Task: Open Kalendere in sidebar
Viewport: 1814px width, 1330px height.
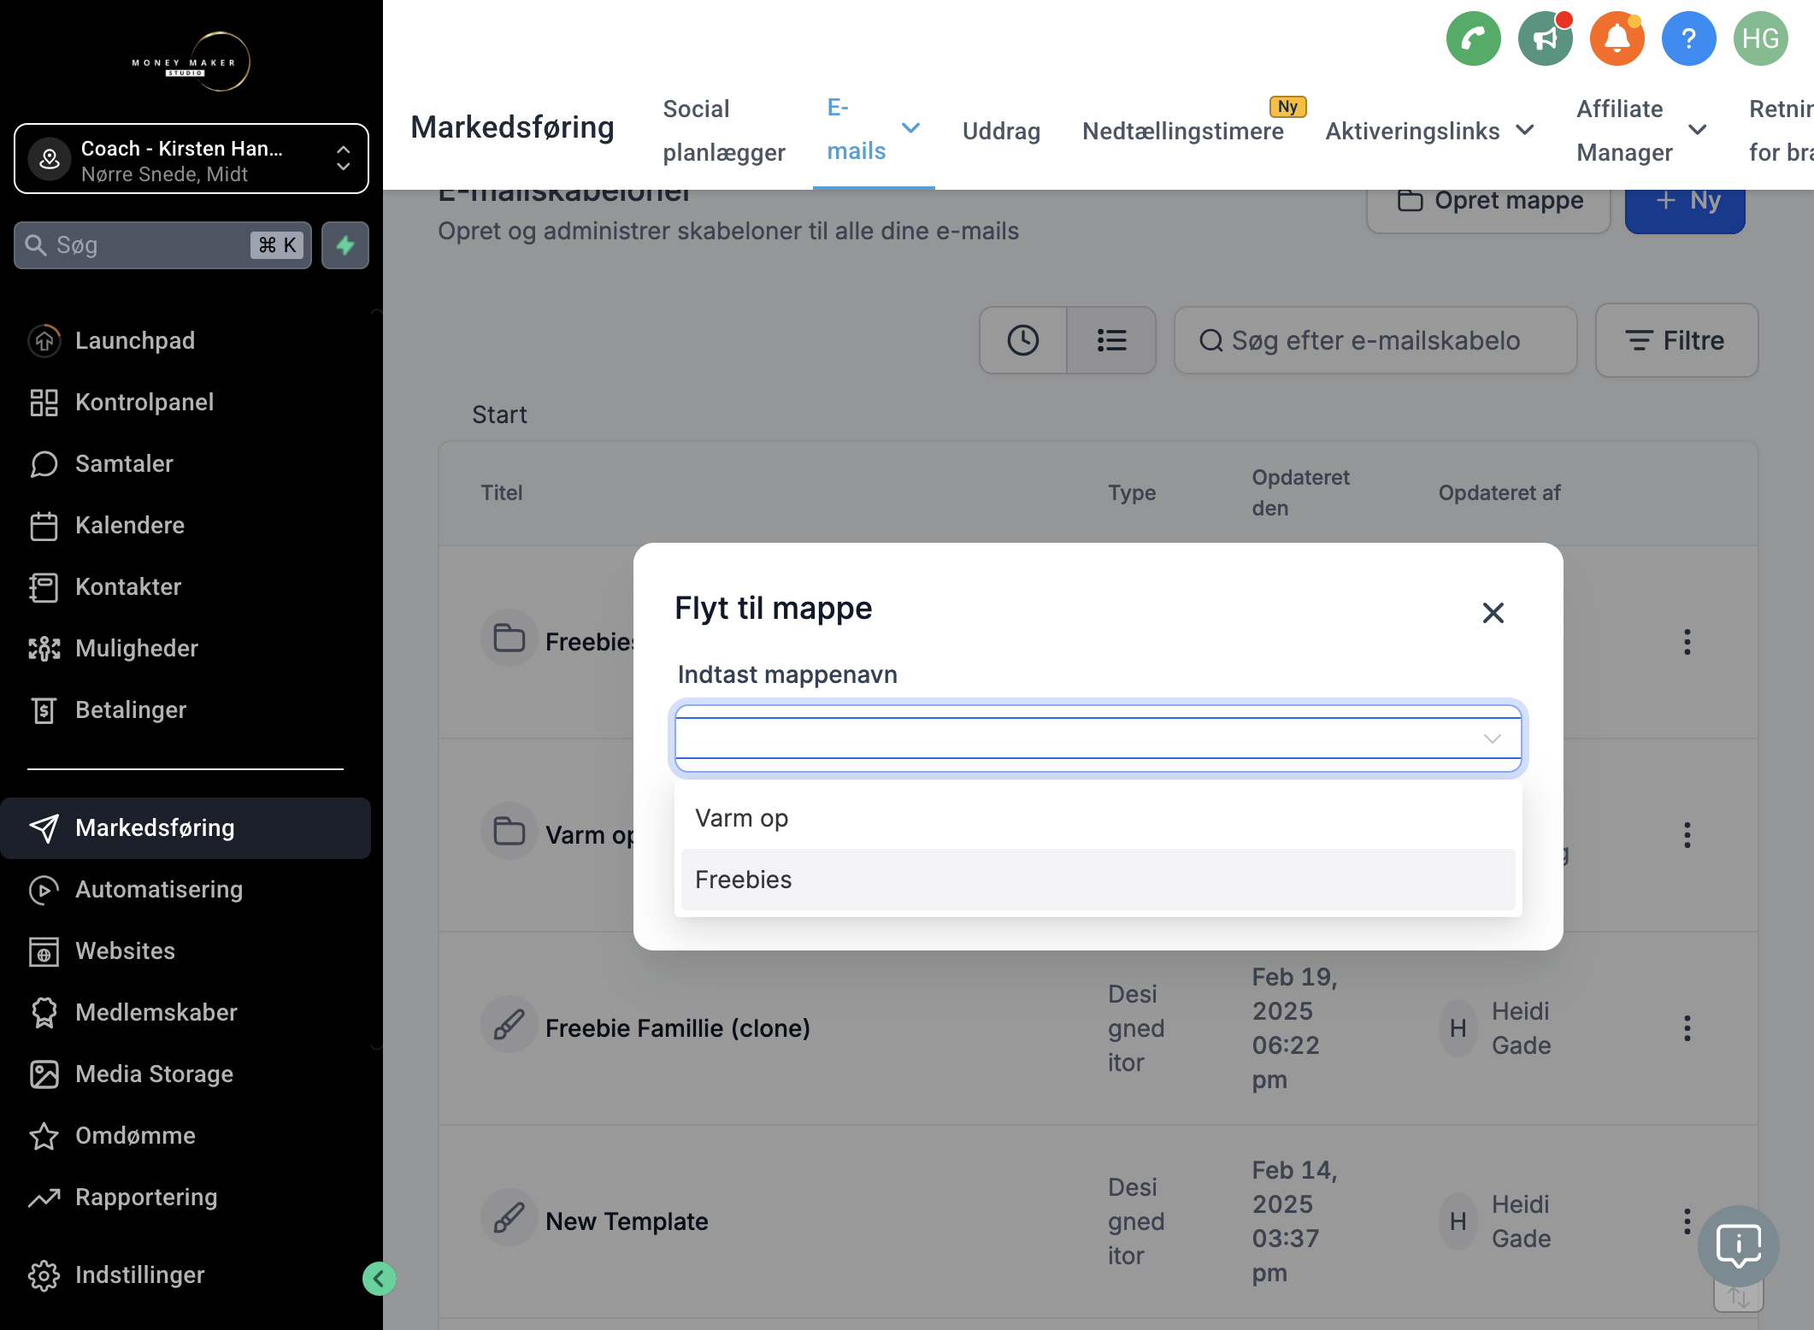Action: (x=186, y=525)
